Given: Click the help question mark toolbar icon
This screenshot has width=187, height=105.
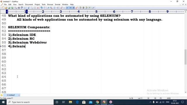Looking at the screenshot, I should tap(93, 8).
